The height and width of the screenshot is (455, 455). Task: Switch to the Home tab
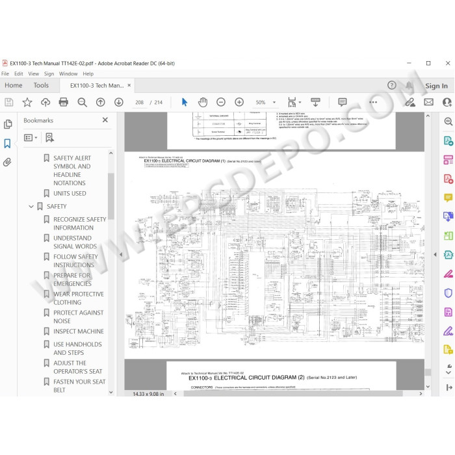click(x=14, y=85)
